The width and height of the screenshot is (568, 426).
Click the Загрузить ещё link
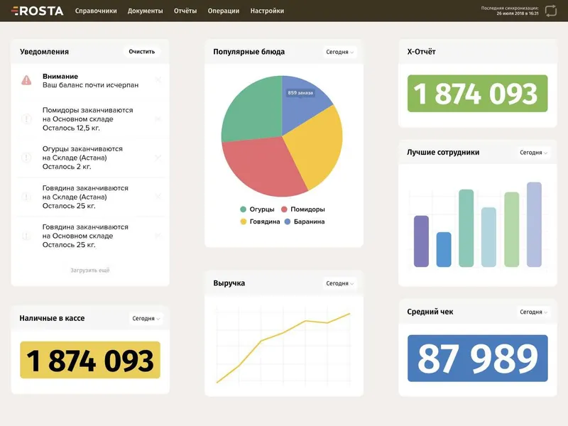(x=90, y=271)
